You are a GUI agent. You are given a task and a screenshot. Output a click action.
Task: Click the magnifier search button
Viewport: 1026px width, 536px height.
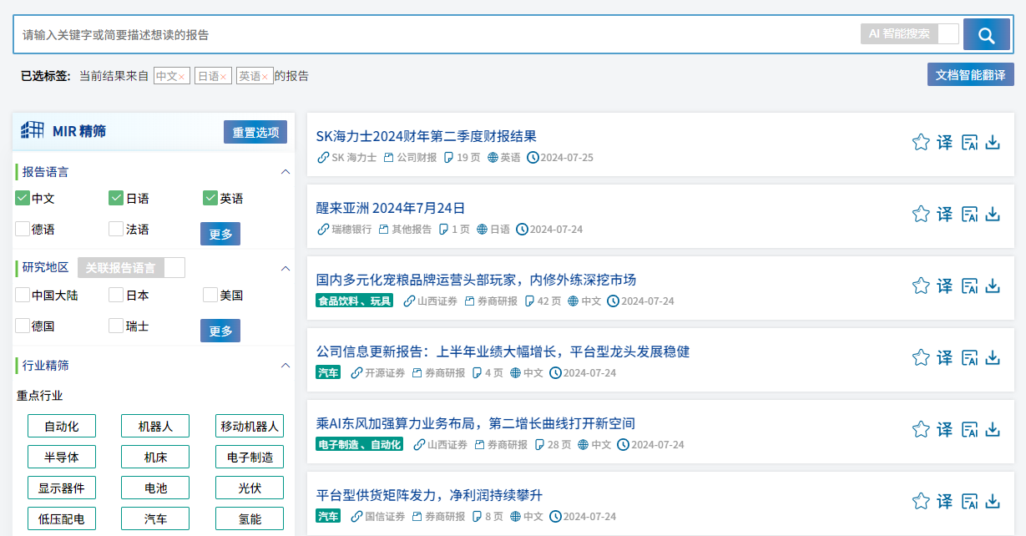[x=986, y=34]
